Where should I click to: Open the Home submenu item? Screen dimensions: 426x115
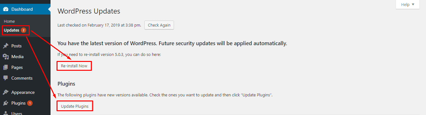coord(9,21)
